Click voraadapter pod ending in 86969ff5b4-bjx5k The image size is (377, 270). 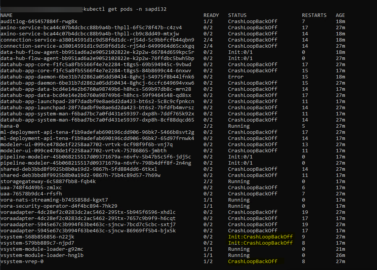[88, 230]
